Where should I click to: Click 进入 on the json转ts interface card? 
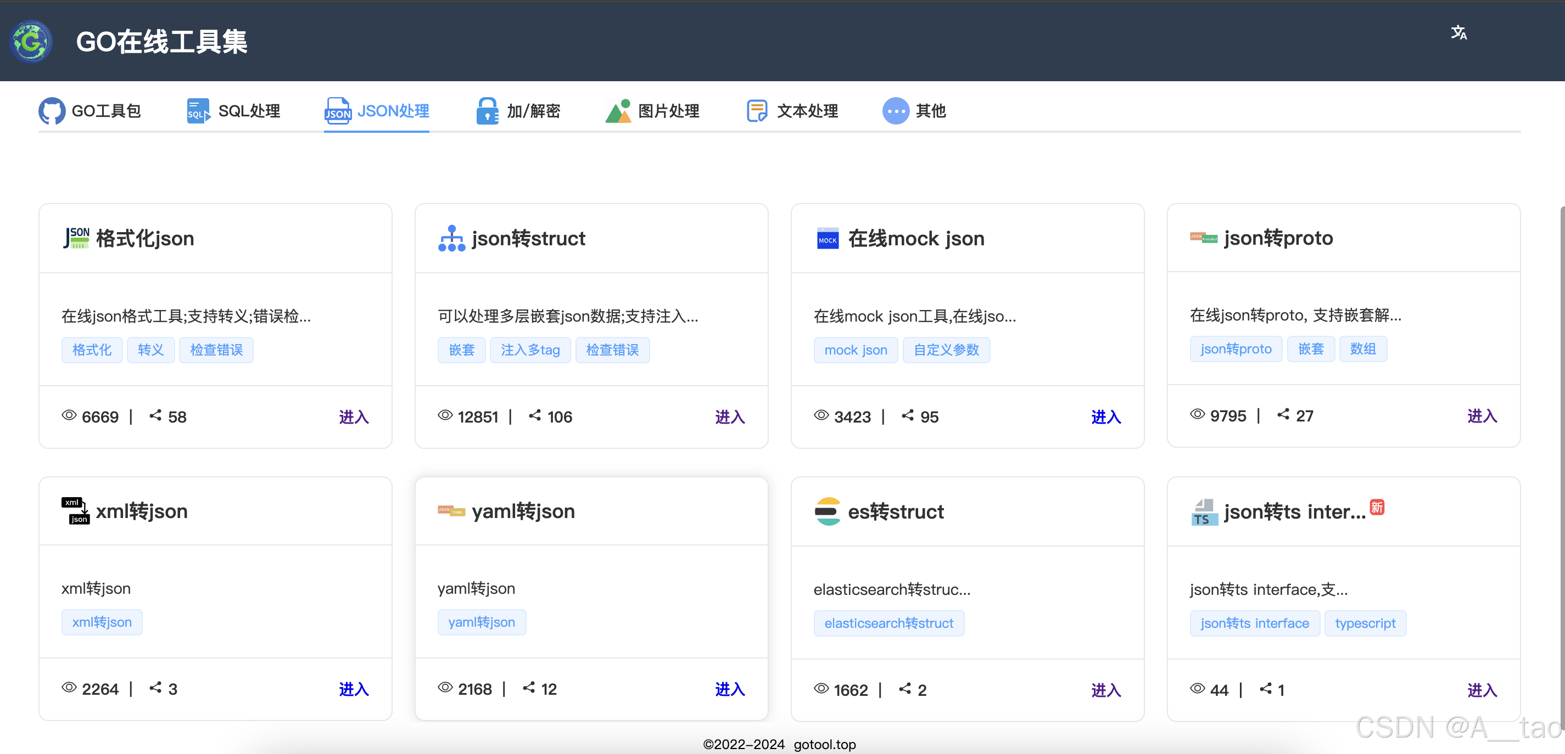[x=1482, y=690]
